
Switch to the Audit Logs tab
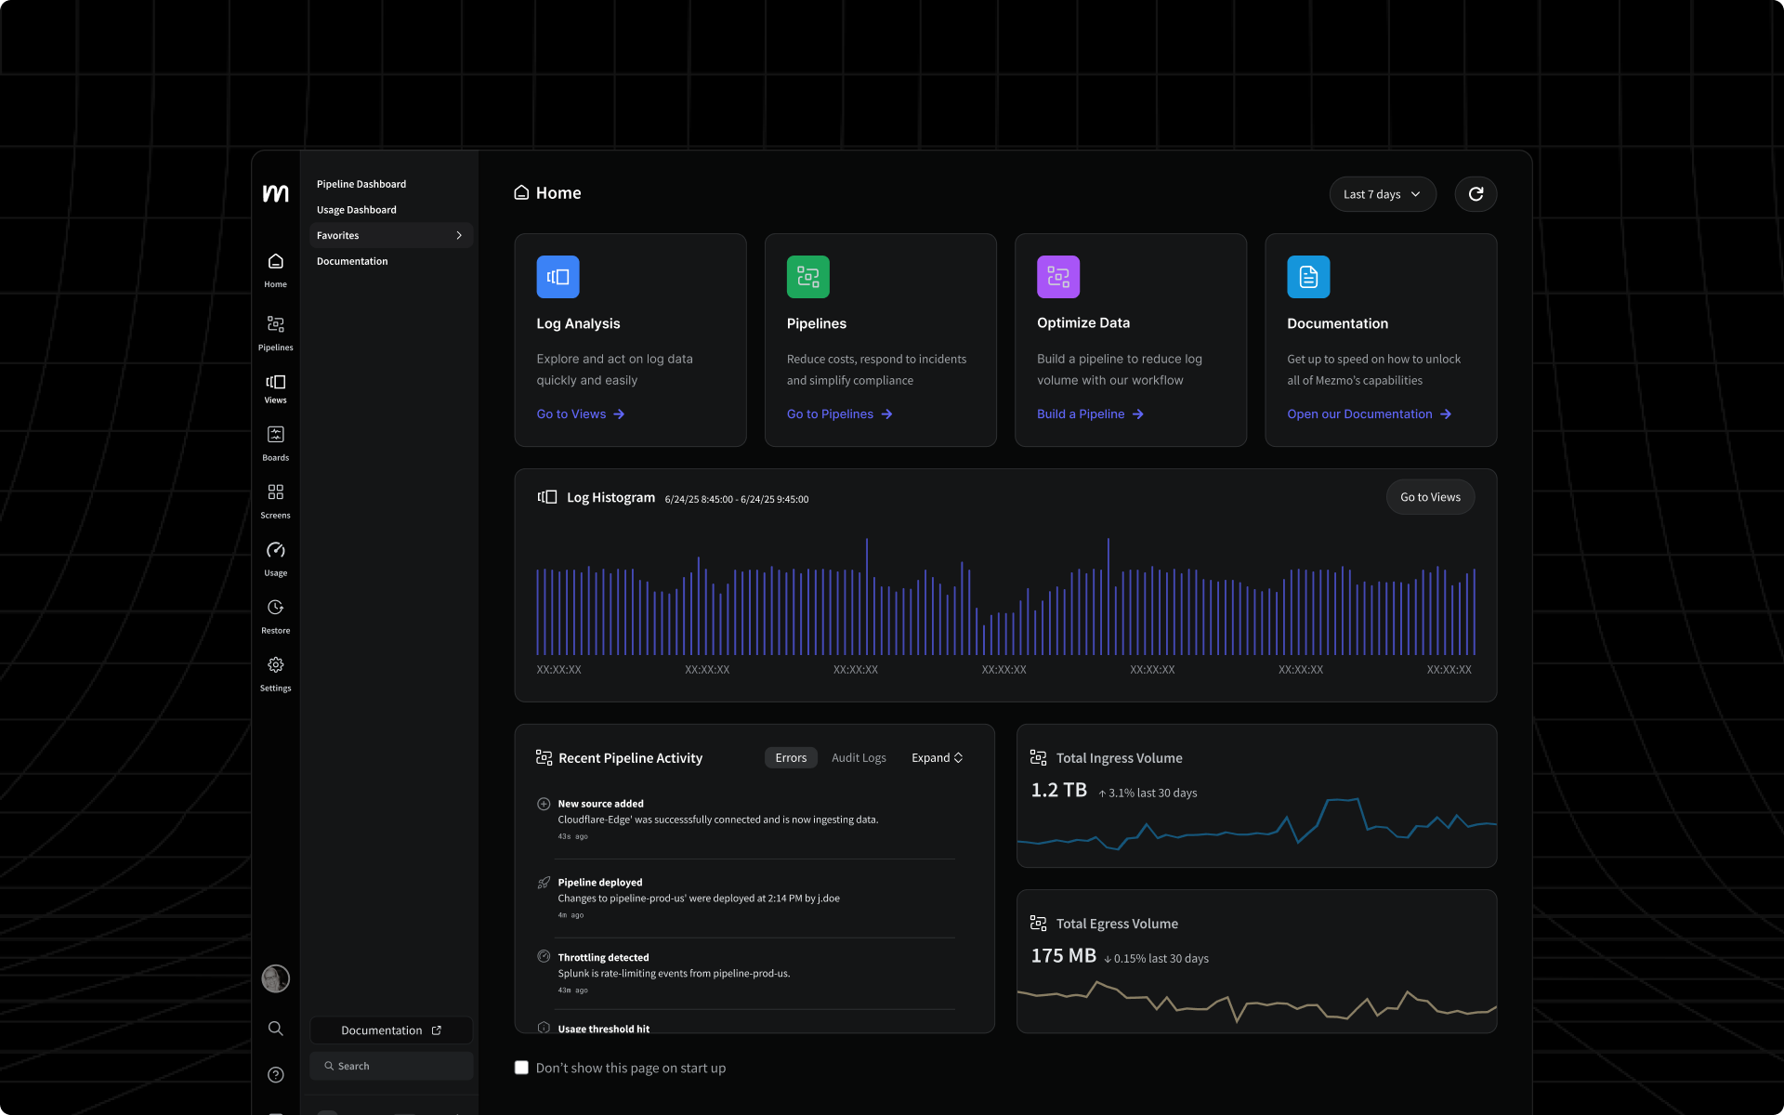[858, 758]
